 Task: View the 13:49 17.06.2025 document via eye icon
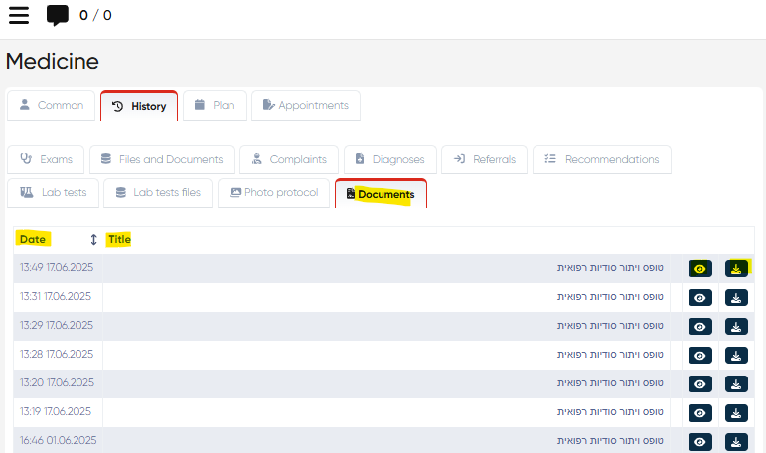(700, 269)
